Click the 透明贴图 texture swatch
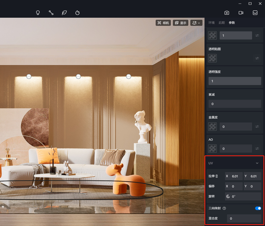 212,58
